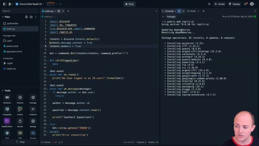The image size is (259, 146).
Task: Add a new console pane tab
Action: [204, 11]
